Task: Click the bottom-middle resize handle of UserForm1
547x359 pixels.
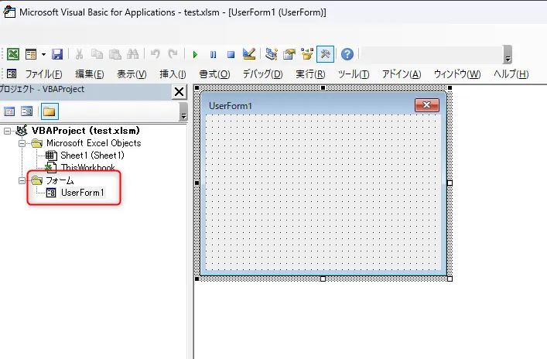Action: point(323,279)
